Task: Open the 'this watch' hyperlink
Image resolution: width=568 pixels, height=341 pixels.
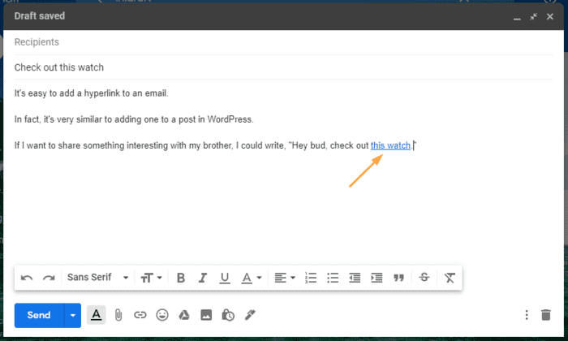Action: pyautogui.click(x=390, y=145)
